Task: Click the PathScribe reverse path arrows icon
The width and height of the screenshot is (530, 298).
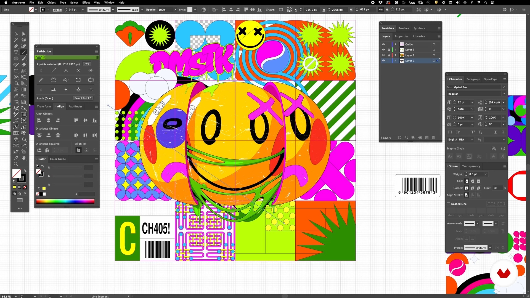Action: pos(53,90)
